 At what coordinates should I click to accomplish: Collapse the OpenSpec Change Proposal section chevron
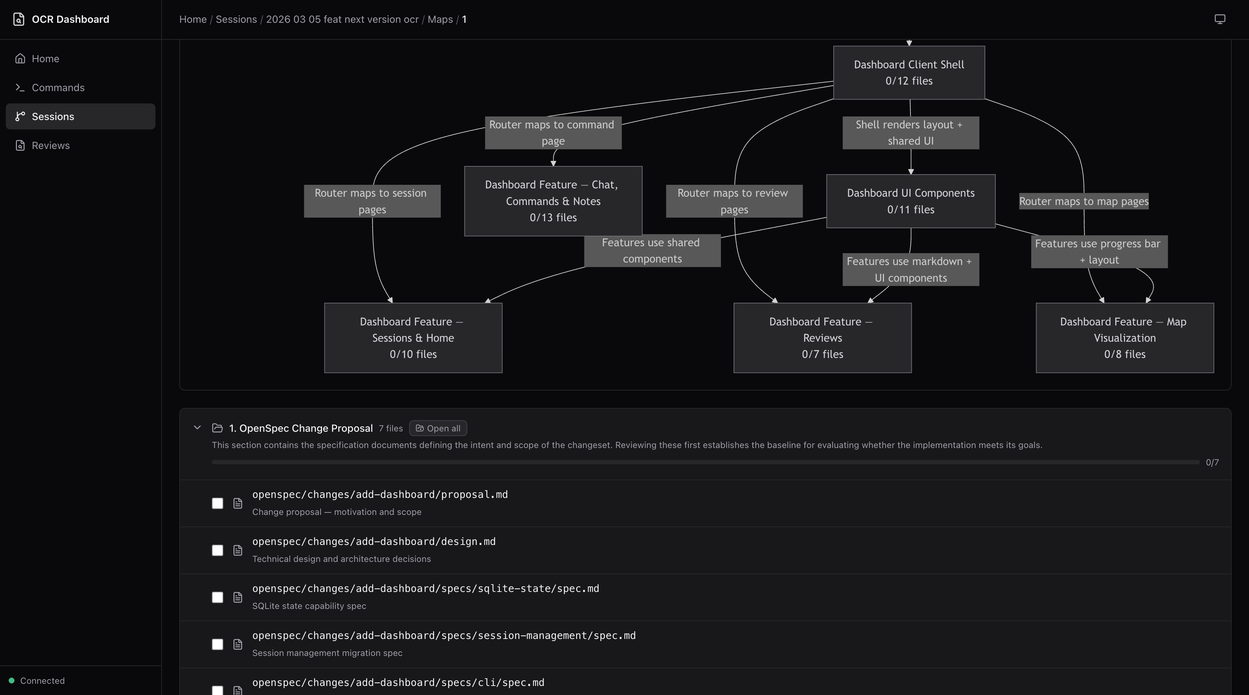tap(197, 428)
